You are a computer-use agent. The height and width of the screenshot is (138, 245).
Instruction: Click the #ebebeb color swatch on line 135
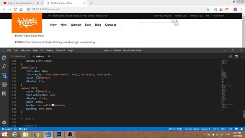53,105
